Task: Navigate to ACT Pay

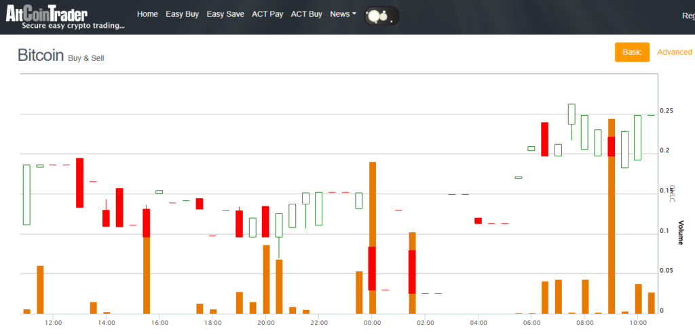Action: (267, 14)
